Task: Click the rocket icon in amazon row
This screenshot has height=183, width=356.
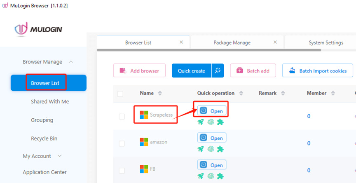Action: coord(201,149)
